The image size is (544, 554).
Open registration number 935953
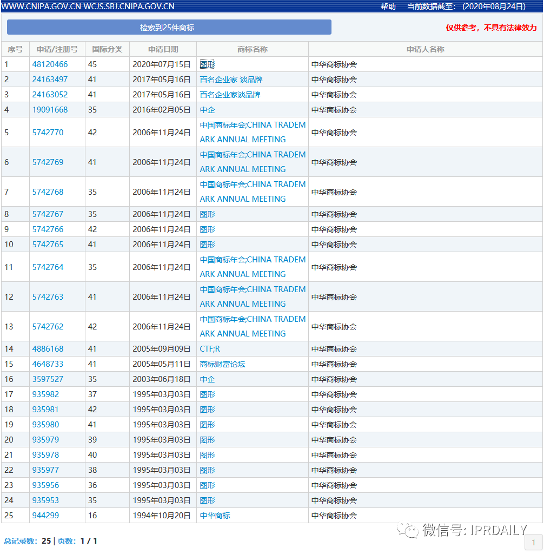[x=45, y=500]
